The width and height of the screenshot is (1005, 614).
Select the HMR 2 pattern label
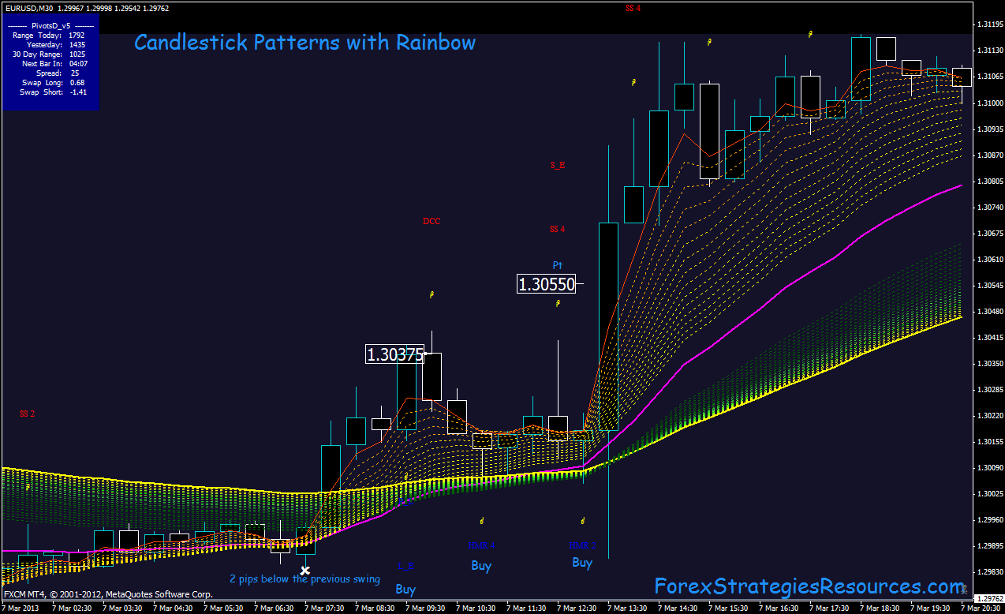click(x=582, y=545)
